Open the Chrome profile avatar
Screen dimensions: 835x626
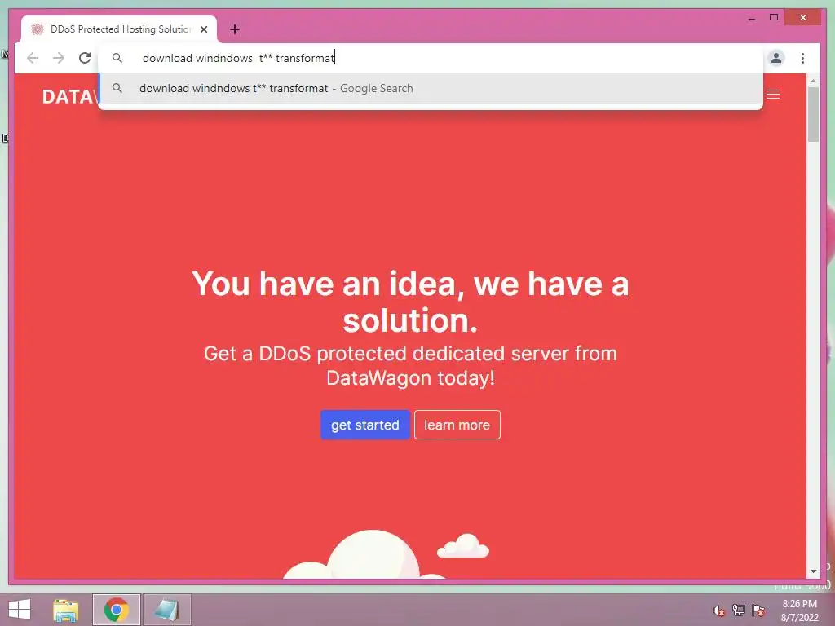click(x=776, y=58)
